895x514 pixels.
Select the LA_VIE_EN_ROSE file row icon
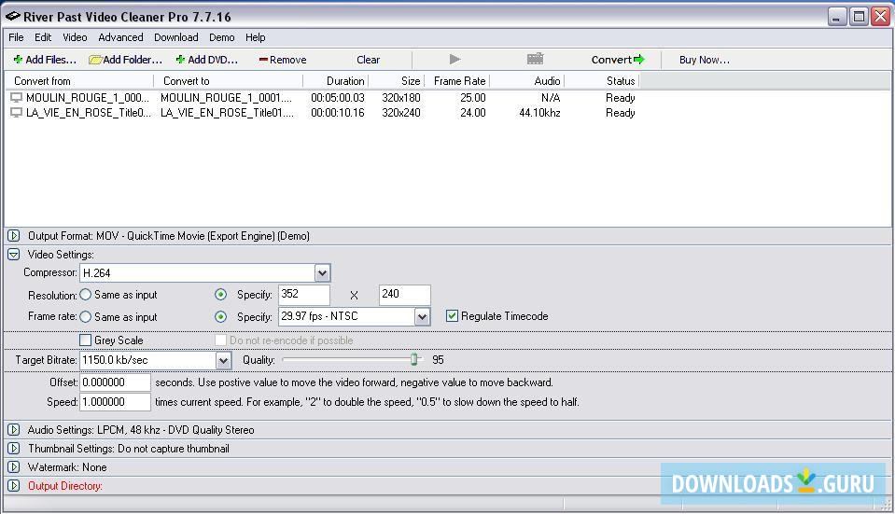coord(17,113)
